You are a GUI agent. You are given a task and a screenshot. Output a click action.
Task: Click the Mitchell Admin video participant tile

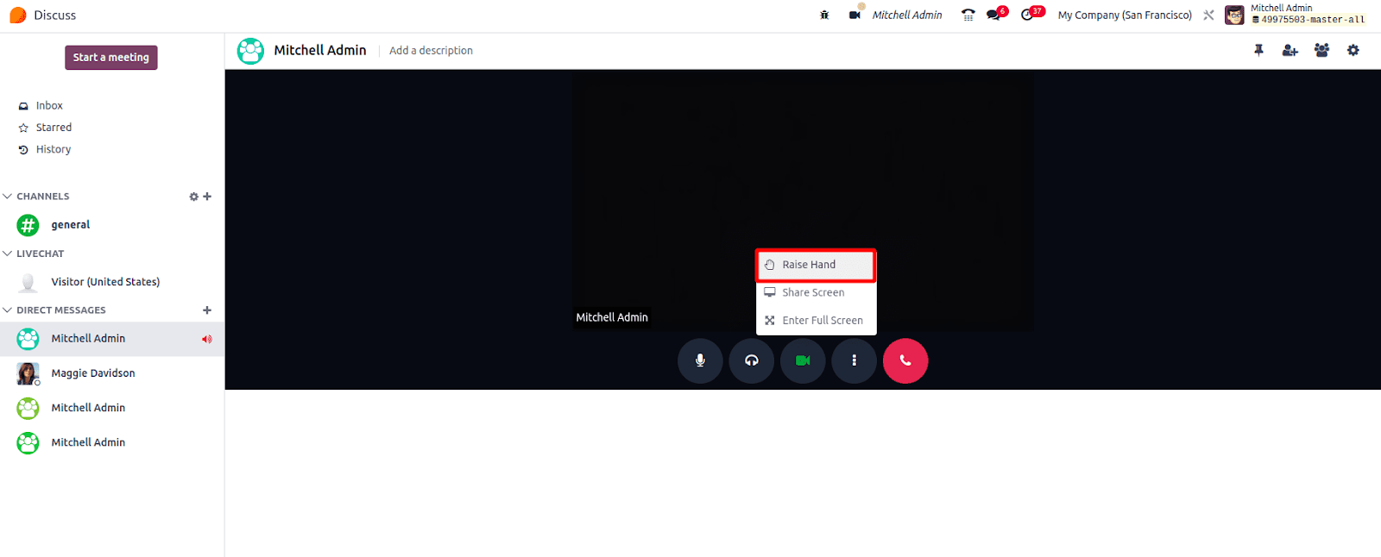coord(803,200)
